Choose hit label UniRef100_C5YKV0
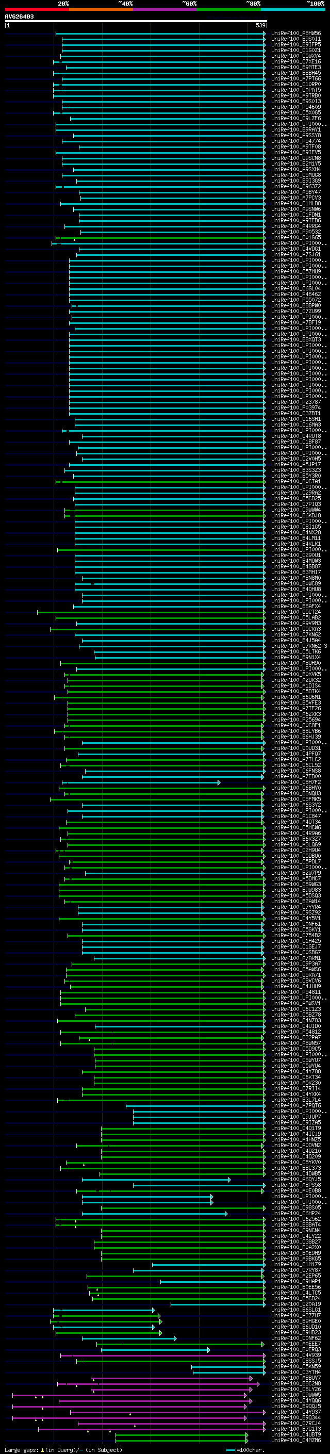330x1454 pixels. 295,1162
